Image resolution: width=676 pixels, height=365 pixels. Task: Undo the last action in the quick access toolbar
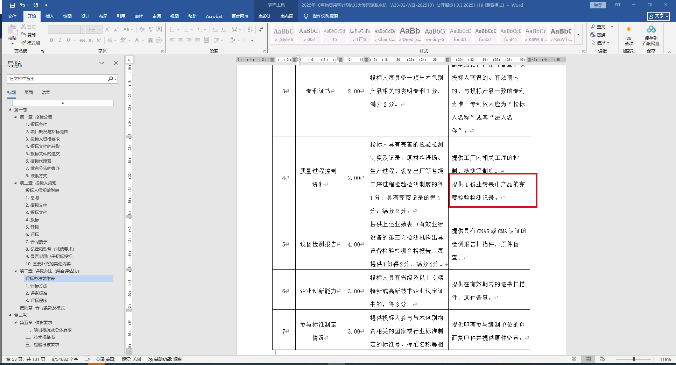(x=22, y=5)
